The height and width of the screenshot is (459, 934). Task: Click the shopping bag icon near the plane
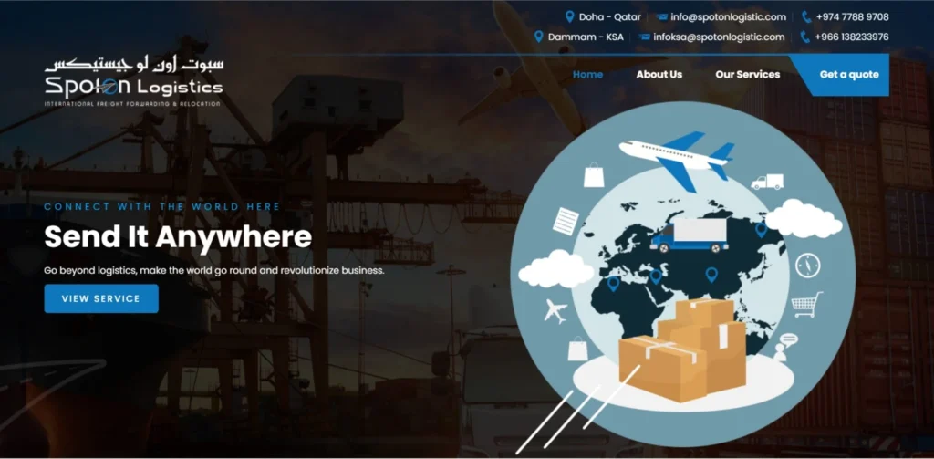coord(594,174)
